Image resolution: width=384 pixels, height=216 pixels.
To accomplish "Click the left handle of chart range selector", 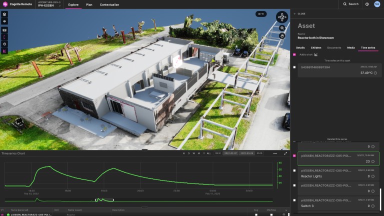I will point(95,200).
